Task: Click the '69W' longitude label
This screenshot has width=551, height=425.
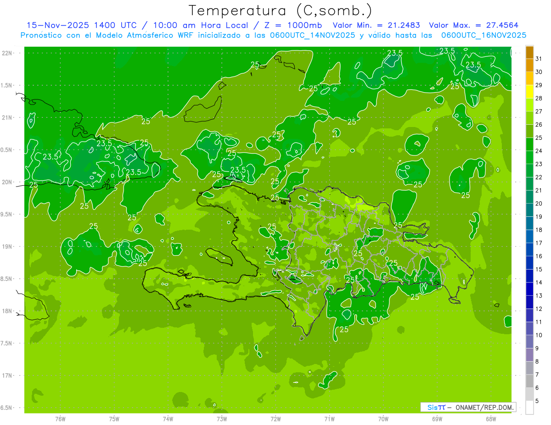Action: point(437,419)
